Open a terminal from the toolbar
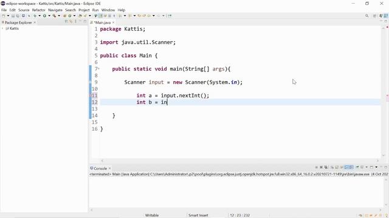 click(23, 16)
